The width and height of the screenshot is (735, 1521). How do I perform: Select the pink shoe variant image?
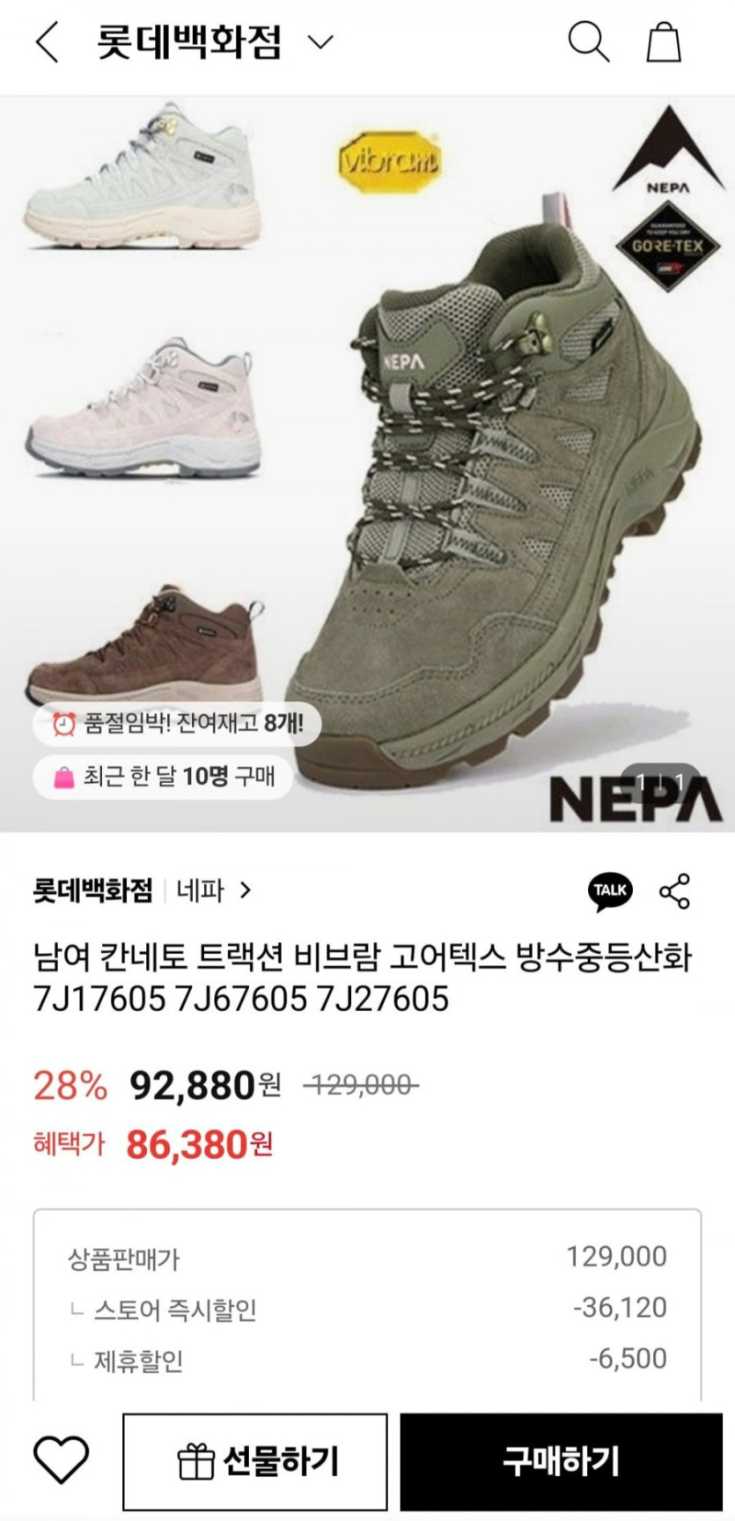pyautogui.click(x=143, y=411)
